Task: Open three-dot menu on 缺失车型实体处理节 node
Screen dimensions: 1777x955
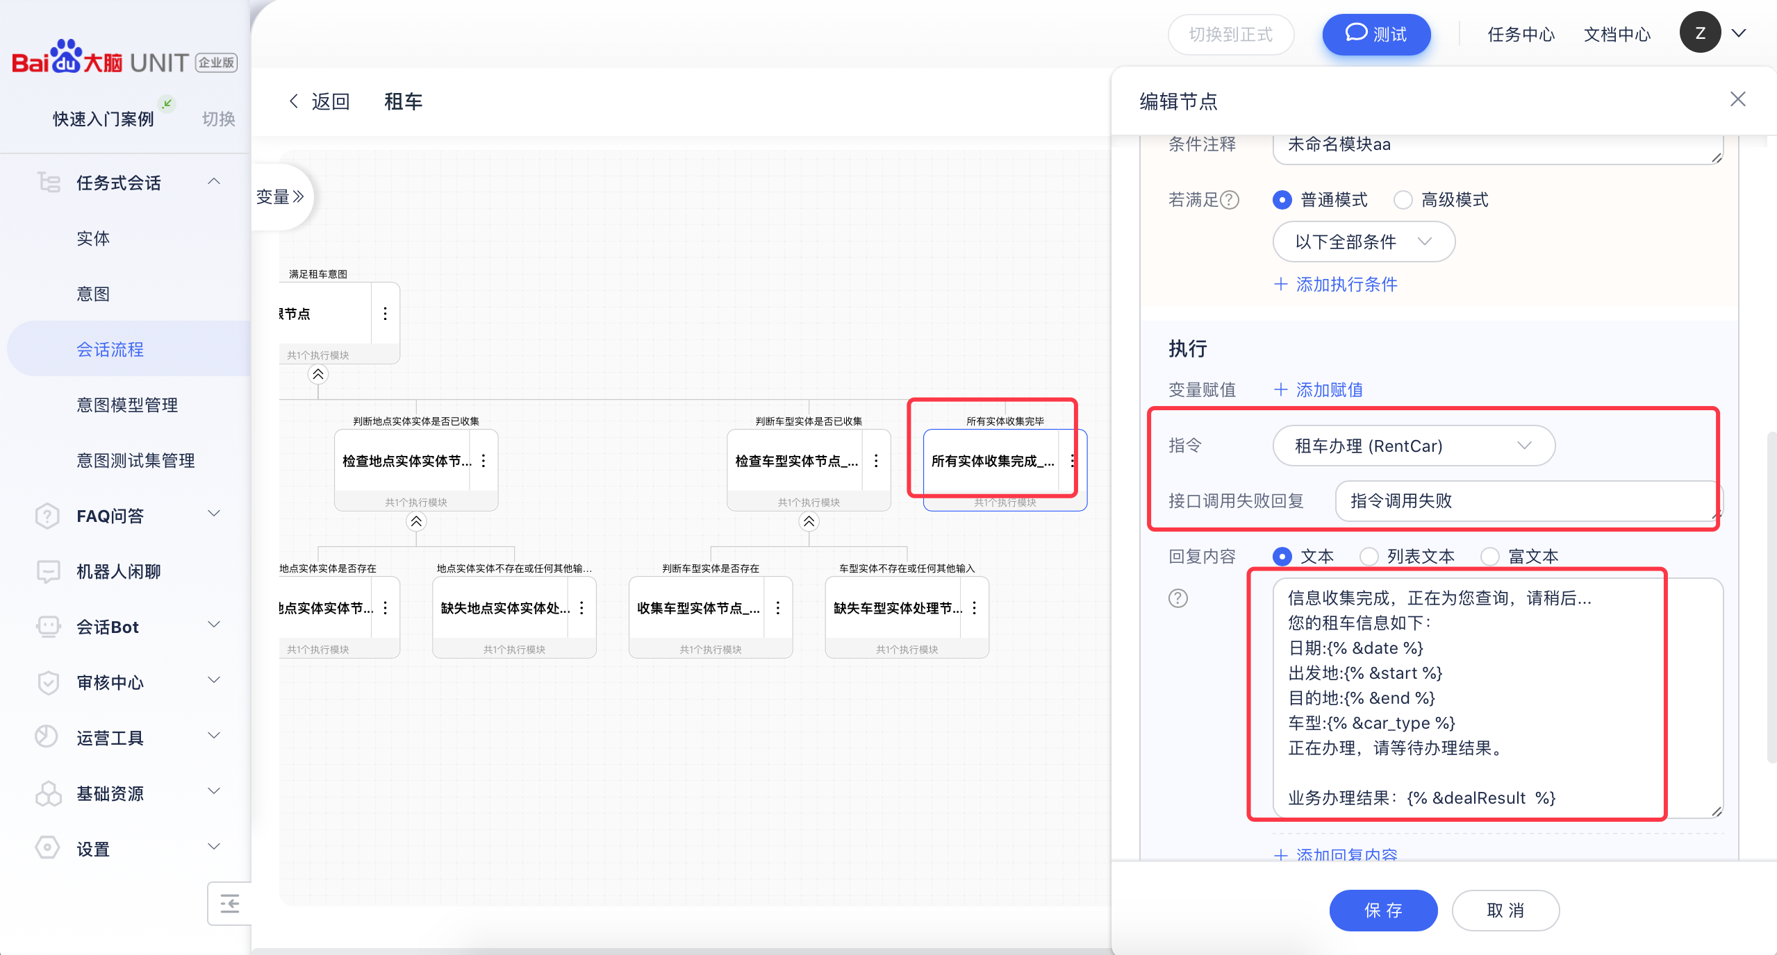Action: pyautogui.click(x=975, y=608)
